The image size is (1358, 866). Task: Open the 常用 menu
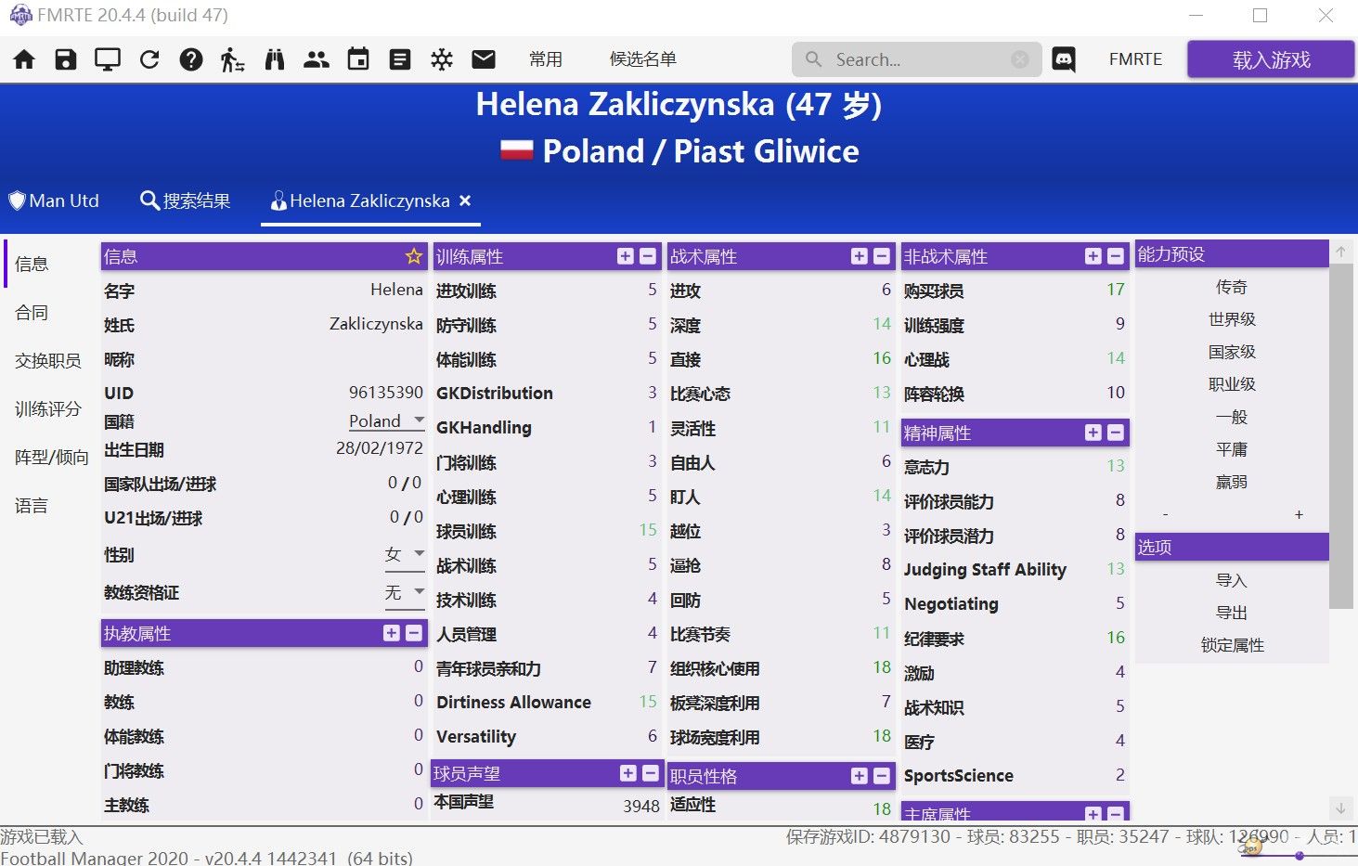546,59
